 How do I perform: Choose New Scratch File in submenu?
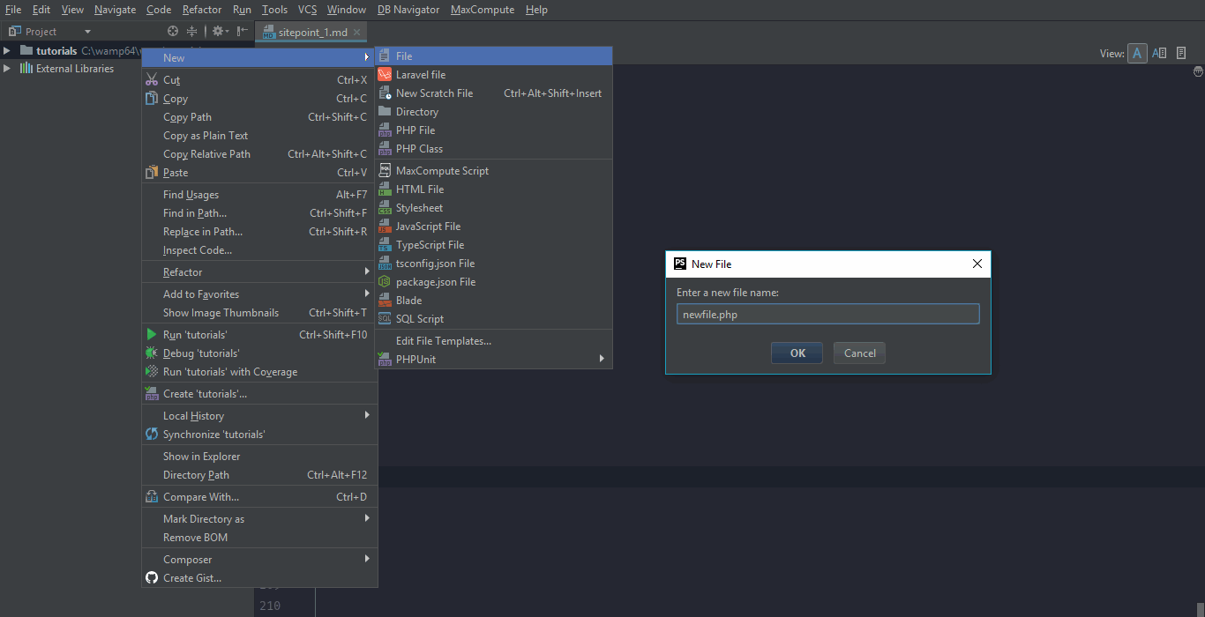coord(493,93)
